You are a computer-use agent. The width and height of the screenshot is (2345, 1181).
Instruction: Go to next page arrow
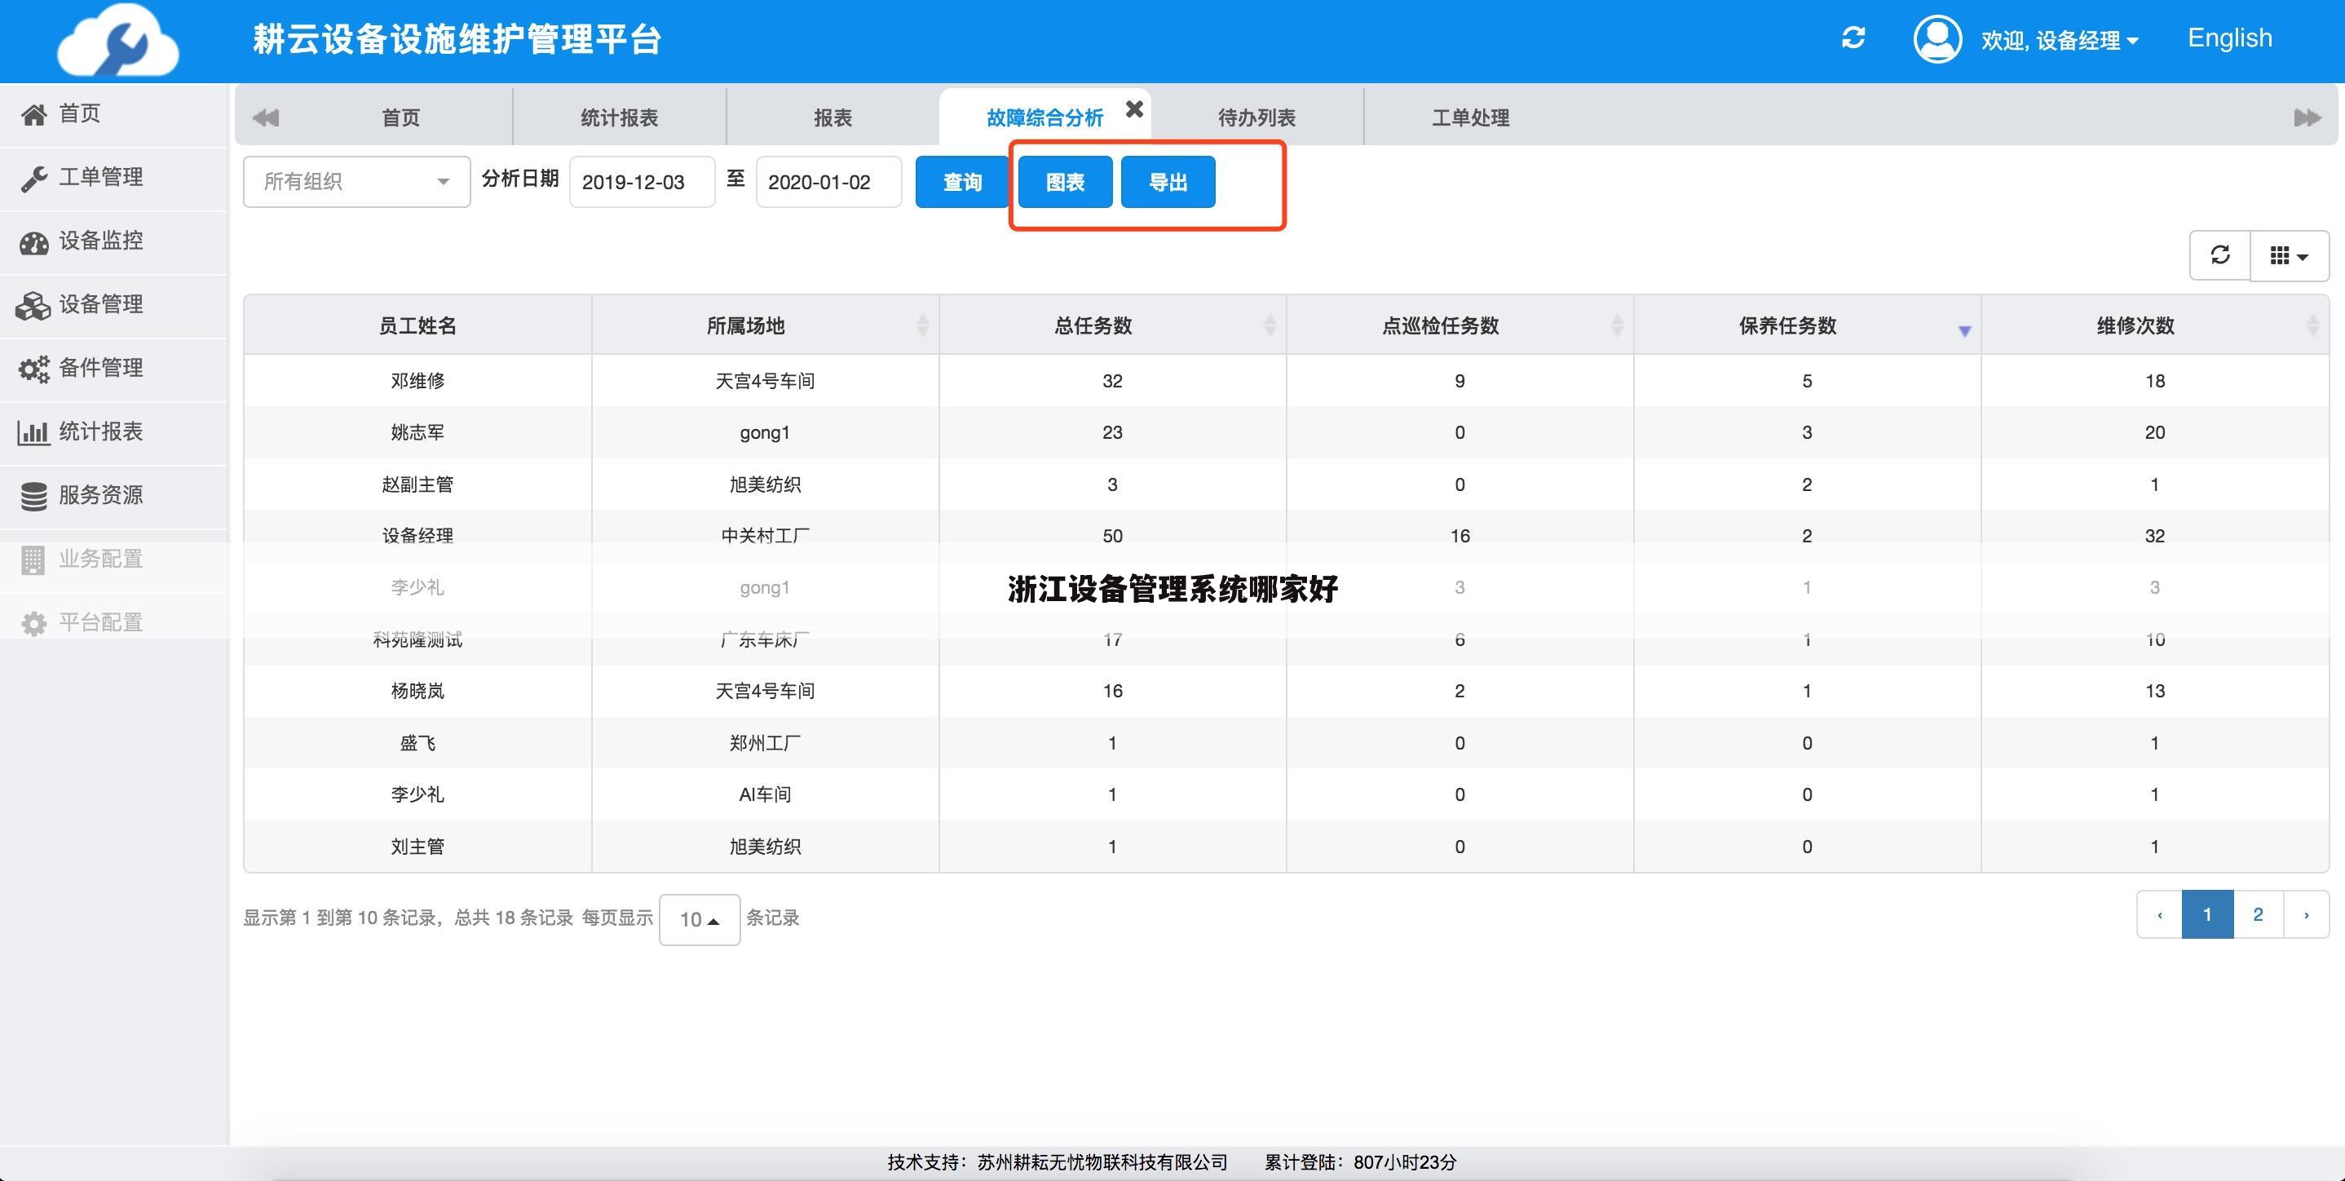point(2306,914)
